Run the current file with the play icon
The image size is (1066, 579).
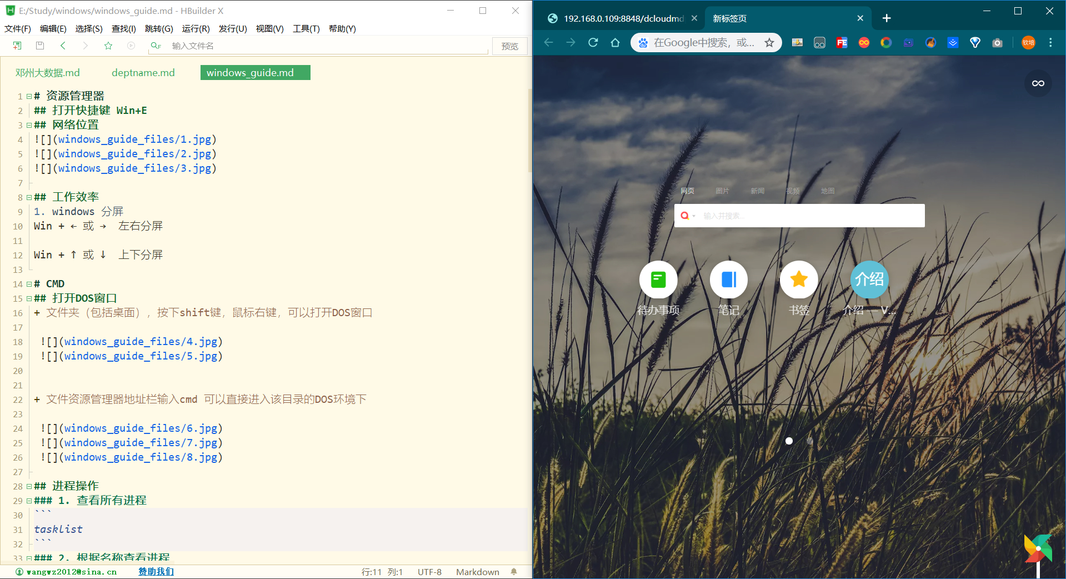[131, 46]
